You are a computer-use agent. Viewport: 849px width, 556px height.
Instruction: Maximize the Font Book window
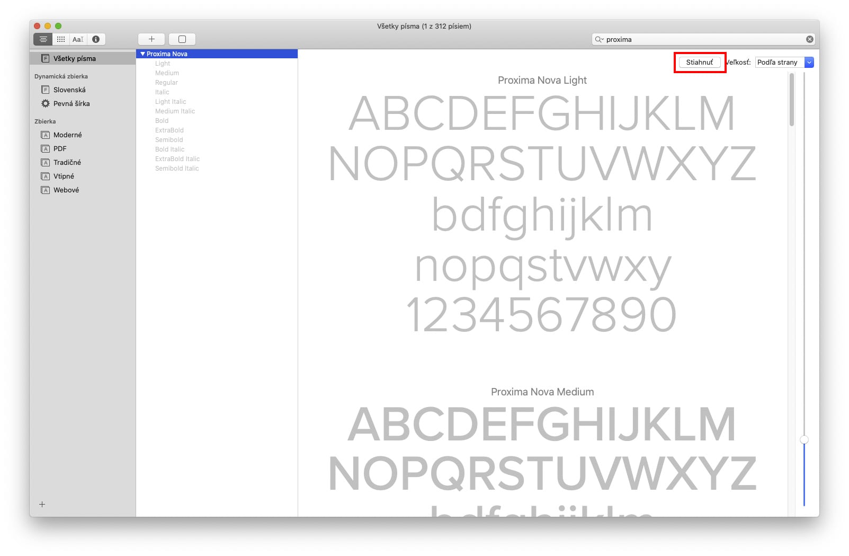click(58, 26)
